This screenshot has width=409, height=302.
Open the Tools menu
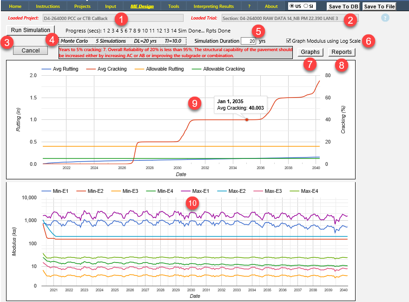173,7
